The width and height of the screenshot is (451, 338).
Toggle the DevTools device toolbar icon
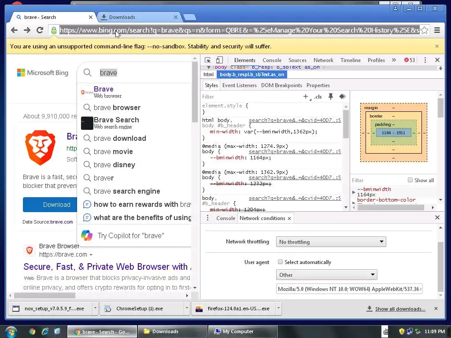(x=219, y=60)
